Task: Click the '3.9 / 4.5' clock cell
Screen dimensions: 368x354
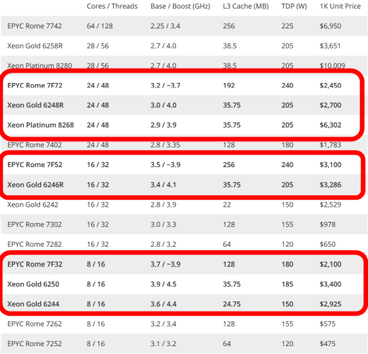Action: (x=164, y=284)
